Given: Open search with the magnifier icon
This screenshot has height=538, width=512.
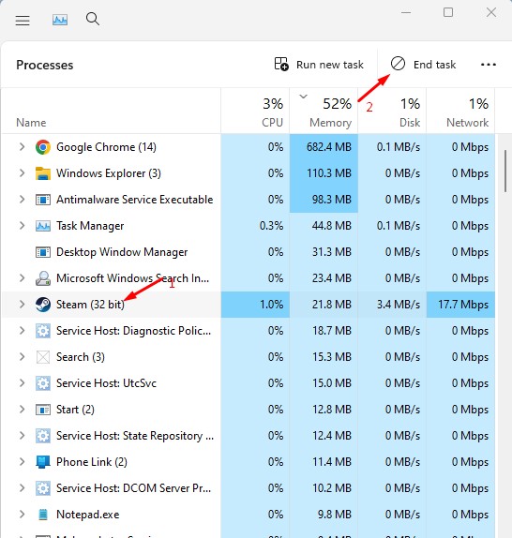Looking at the screenshot, I should 93,19.
